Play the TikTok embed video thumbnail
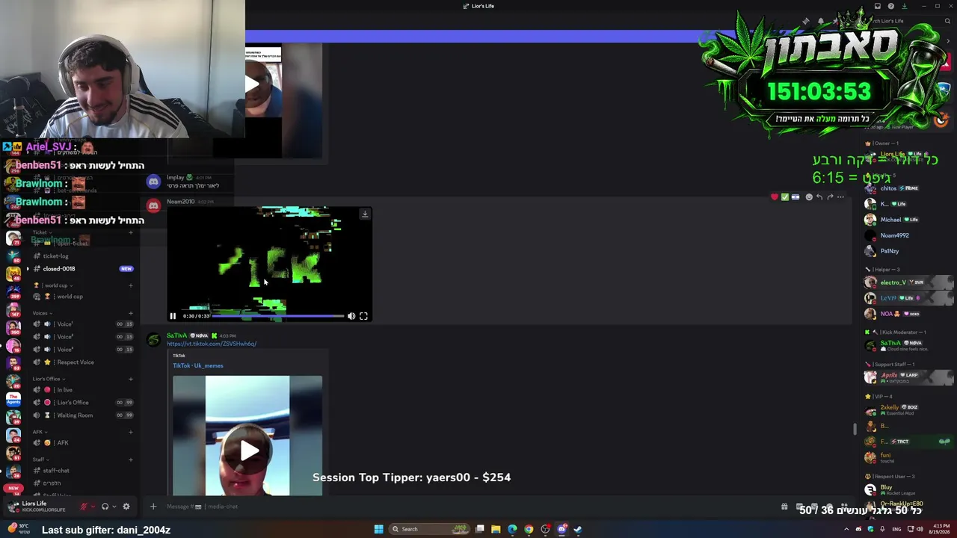The width and height of the screenshot is (957, 538). coord(249,450)
